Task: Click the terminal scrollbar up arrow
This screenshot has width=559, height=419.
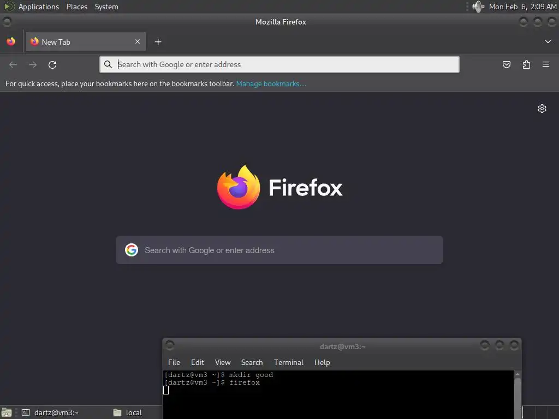Action: pyautogui.click(x=518, y=374)
